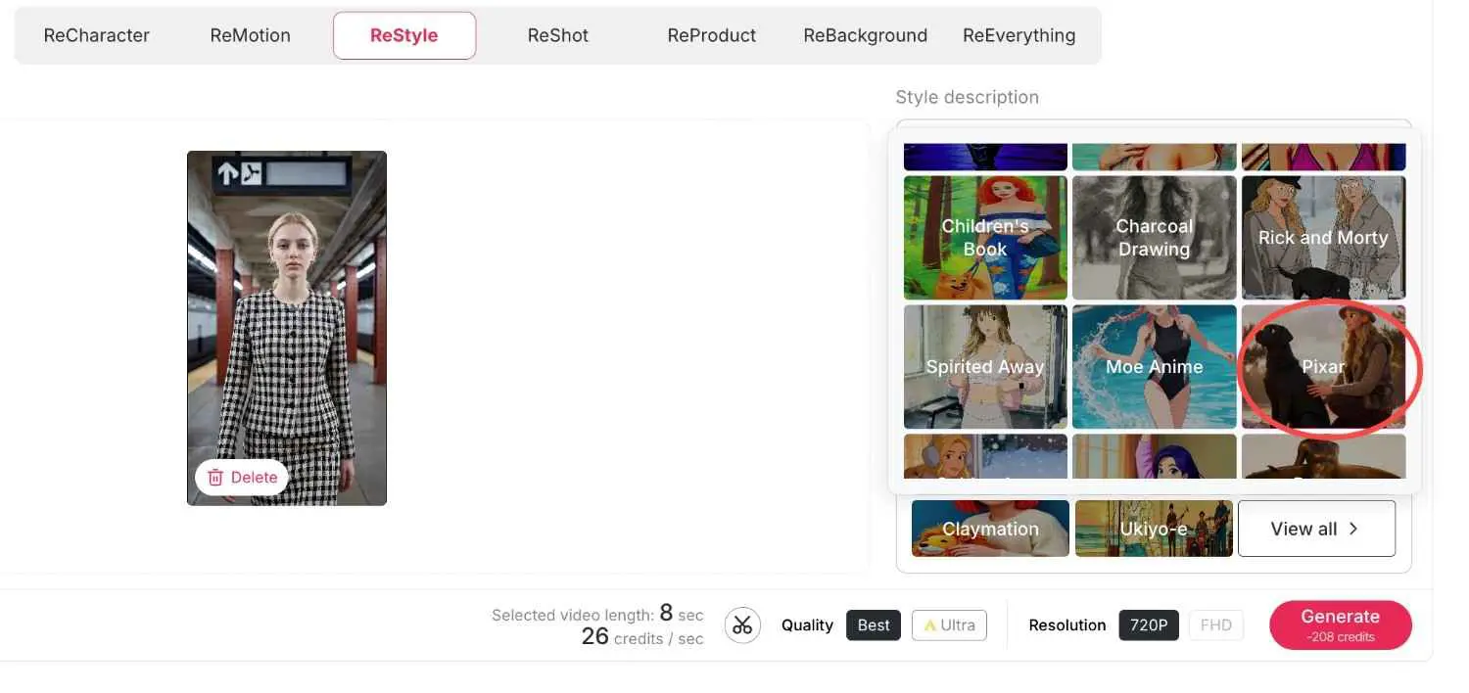Select the Claymation style
The image size is (1469, 693).
click(x=989, y=528)
